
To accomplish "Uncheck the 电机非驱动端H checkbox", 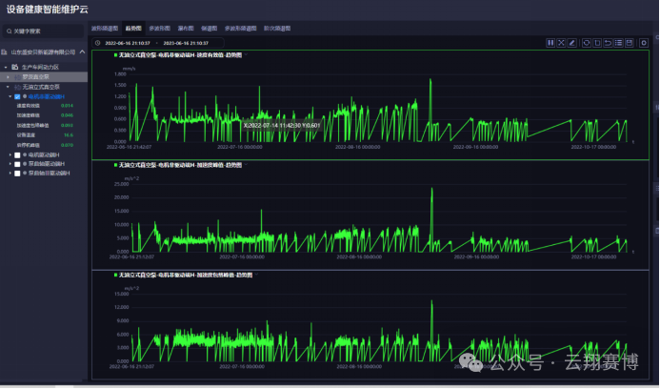I will 17,97.
